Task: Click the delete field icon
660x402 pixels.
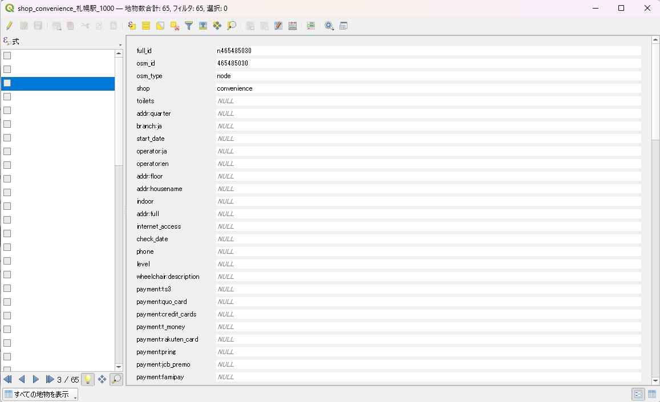Action: click(x=264, y=26)
